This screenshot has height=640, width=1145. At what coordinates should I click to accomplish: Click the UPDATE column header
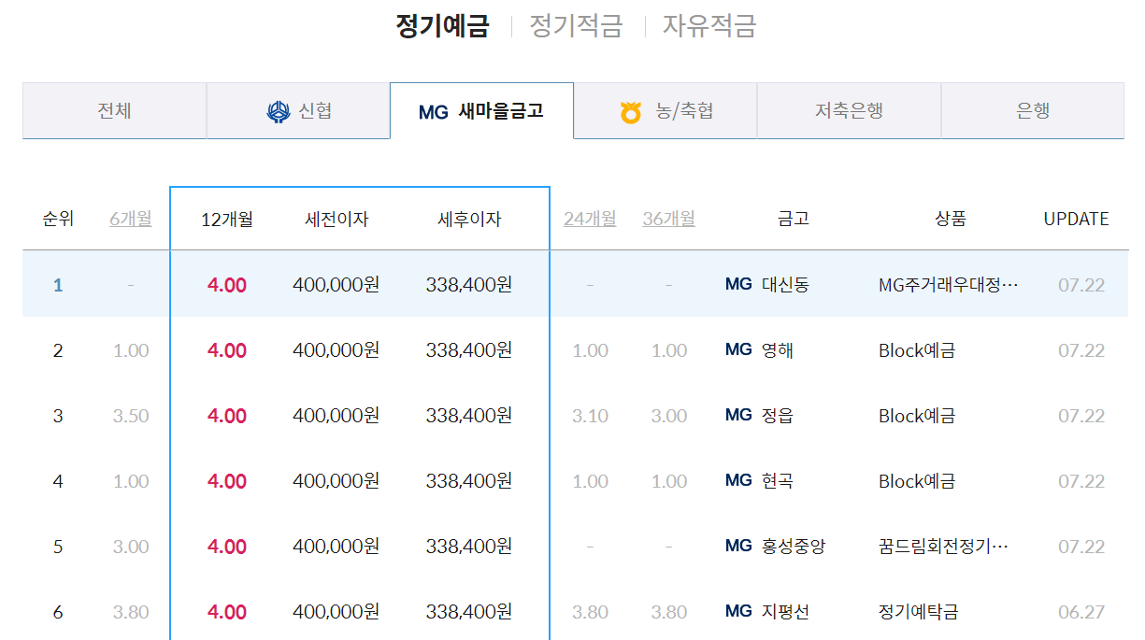pyautogui.click(x=1076, y=219)
